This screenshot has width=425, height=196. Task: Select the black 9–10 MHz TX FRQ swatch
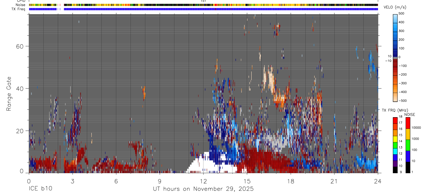(x=395, y=170)
